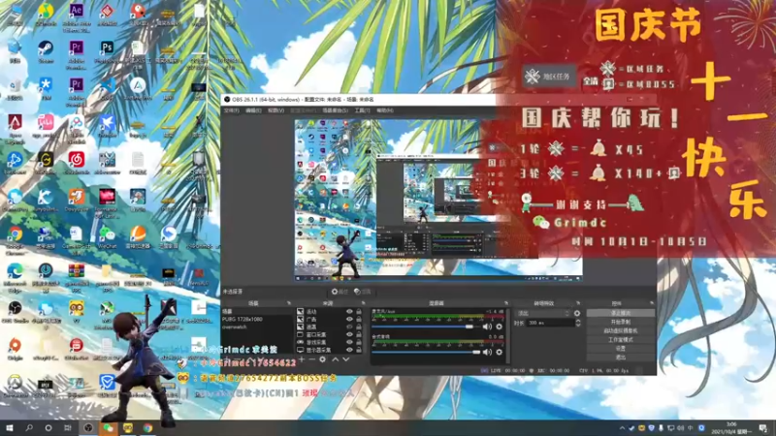Open the 文件(F) menu in OBS
Image resolution: width=776 pixels, height=436 pixels.
pos(232,110)
